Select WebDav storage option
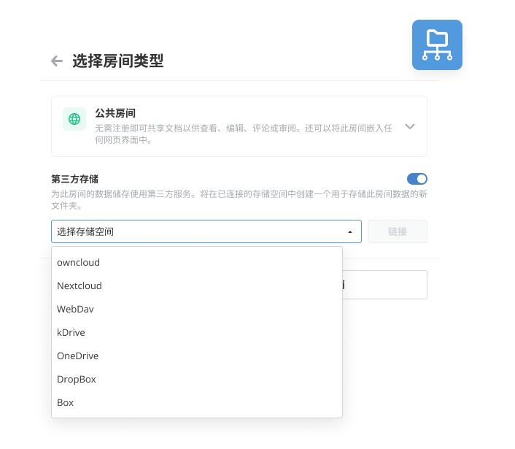The height and width of the screenshot is (449, 515). click(x=197, y=309)
